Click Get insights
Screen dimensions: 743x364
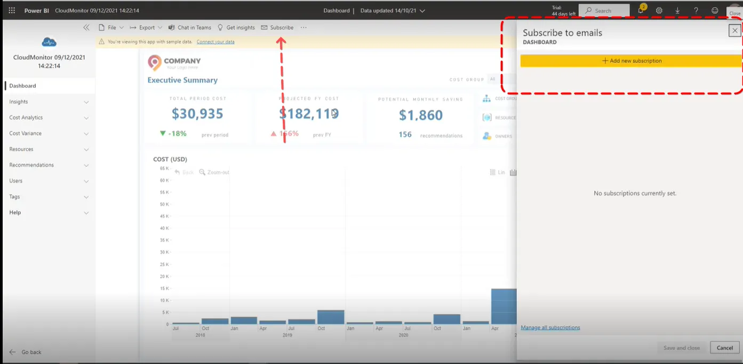(x=236, y=28)
